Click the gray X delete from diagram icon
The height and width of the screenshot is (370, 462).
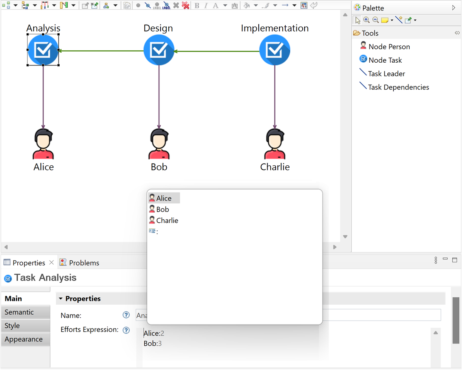tap(176, 5)
